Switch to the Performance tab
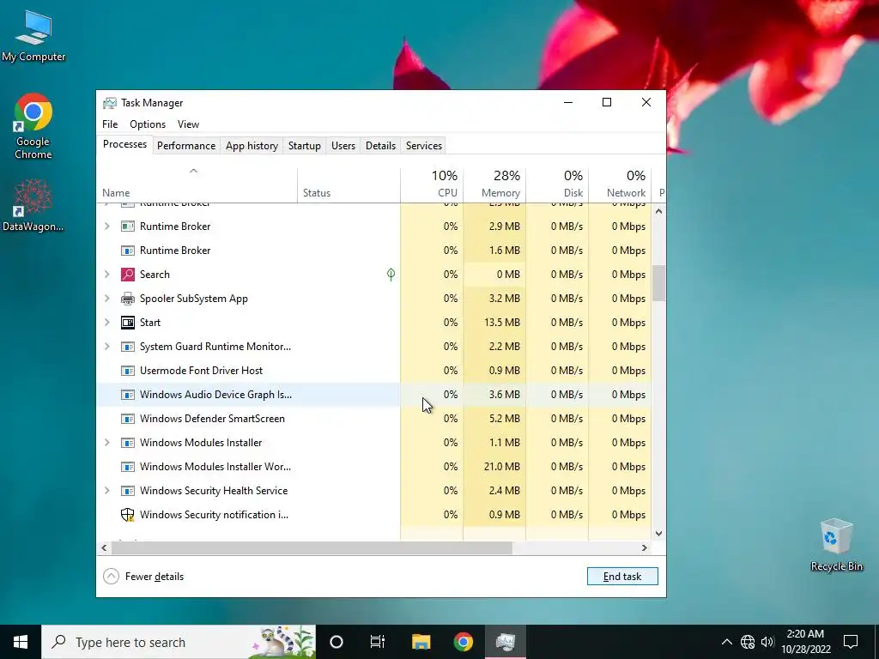 [186, 146]
